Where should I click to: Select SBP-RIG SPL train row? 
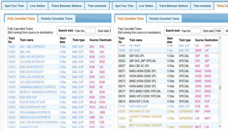[x=168, y=56]
